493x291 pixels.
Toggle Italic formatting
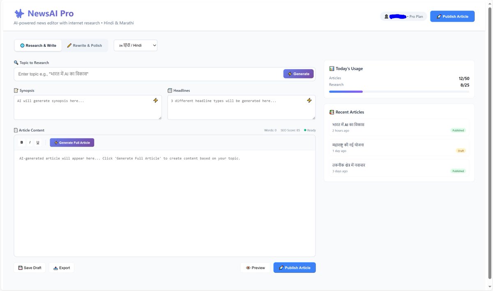pyautogui.click(x=30, y=143)
